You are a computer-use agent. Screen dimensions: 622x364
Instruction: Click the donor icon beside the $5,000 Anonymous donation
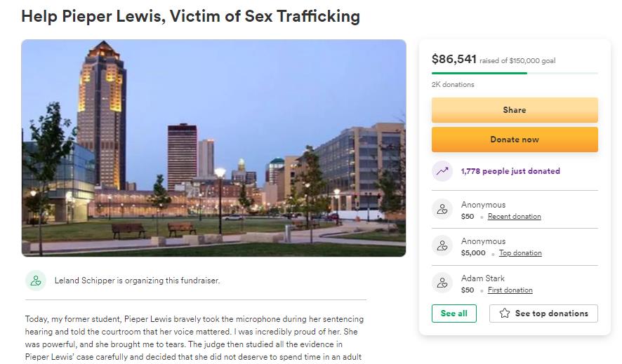point(442,245)
